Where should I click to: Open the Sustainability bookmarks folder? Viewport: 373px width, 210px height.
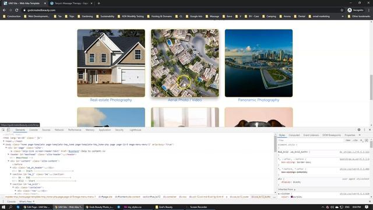point(105,16)
